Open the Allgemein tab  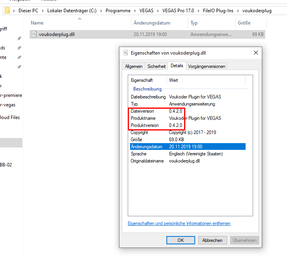tap(134, 66)
